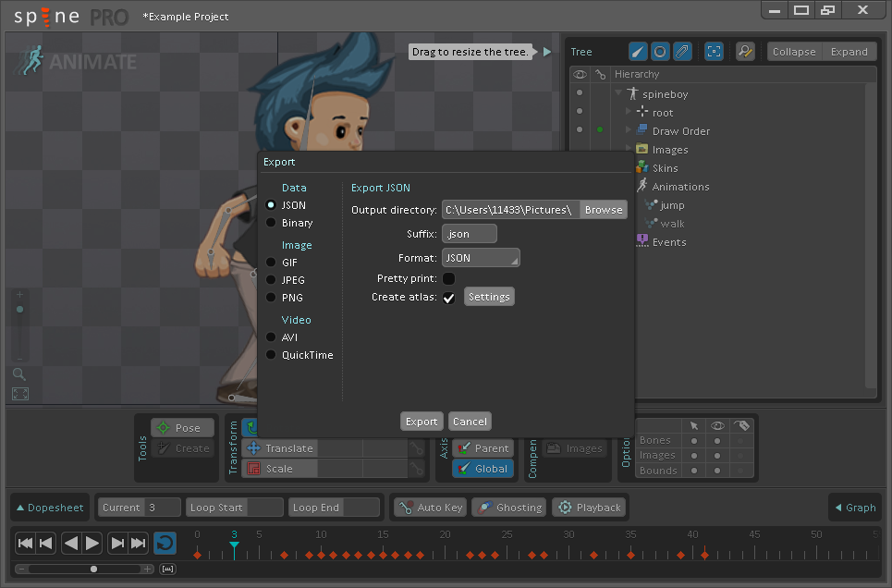
Task: Switch axis to Parent
Action: [x=483, y=448]
